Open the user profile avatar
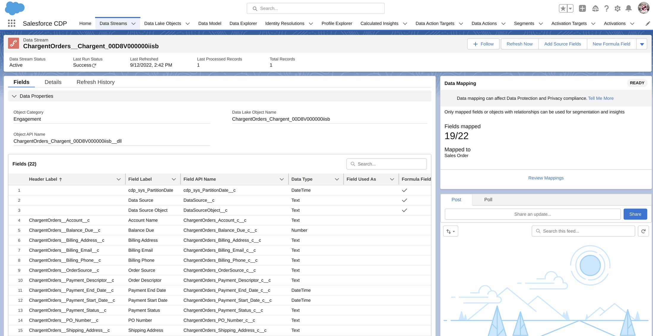This screenshot has height=336, width=653. pos(644,8)
